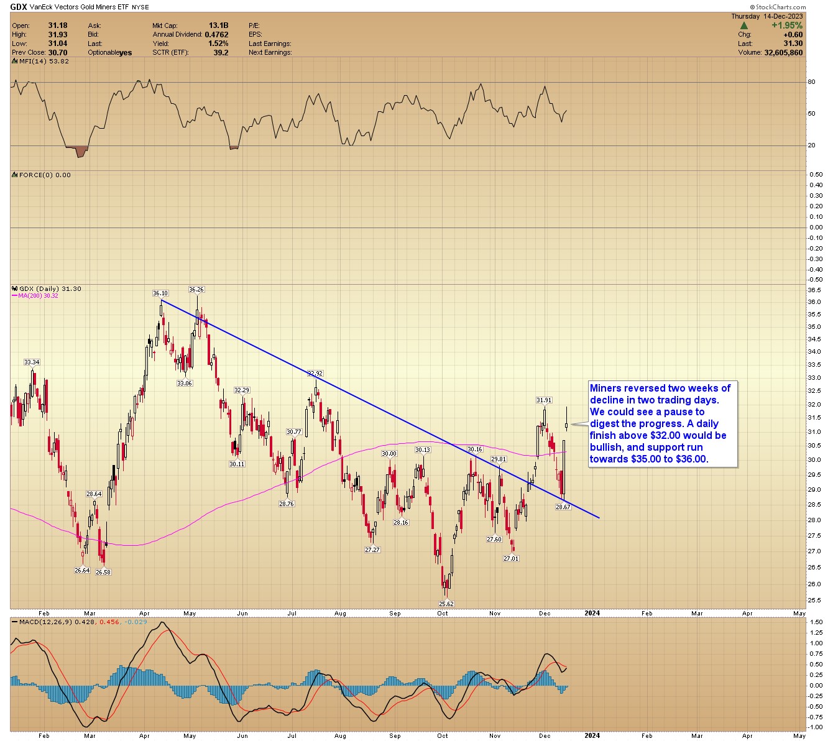Click the 20 level on the MFI axis

[x=811, y=145]
